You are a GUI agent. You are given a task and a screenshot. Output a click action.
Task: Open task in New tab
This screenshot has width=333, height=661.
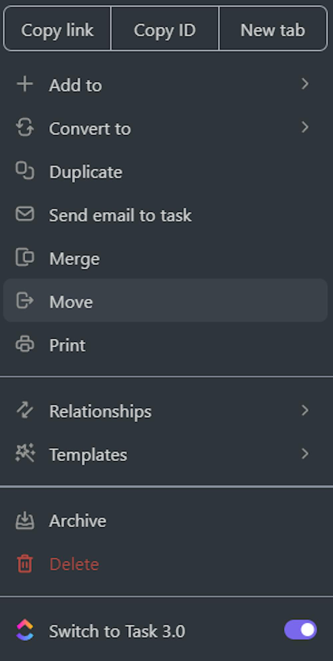pyautogui.click(x=273, y=30)
